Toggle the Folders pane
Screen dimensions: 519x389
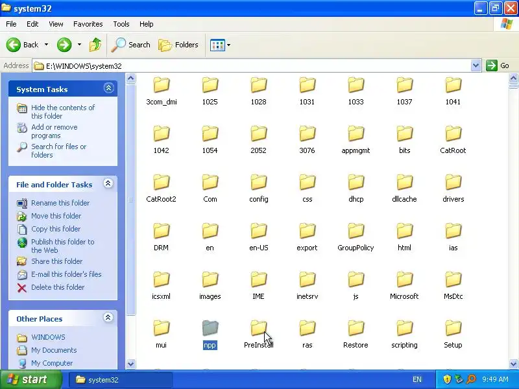coord(178,45)
